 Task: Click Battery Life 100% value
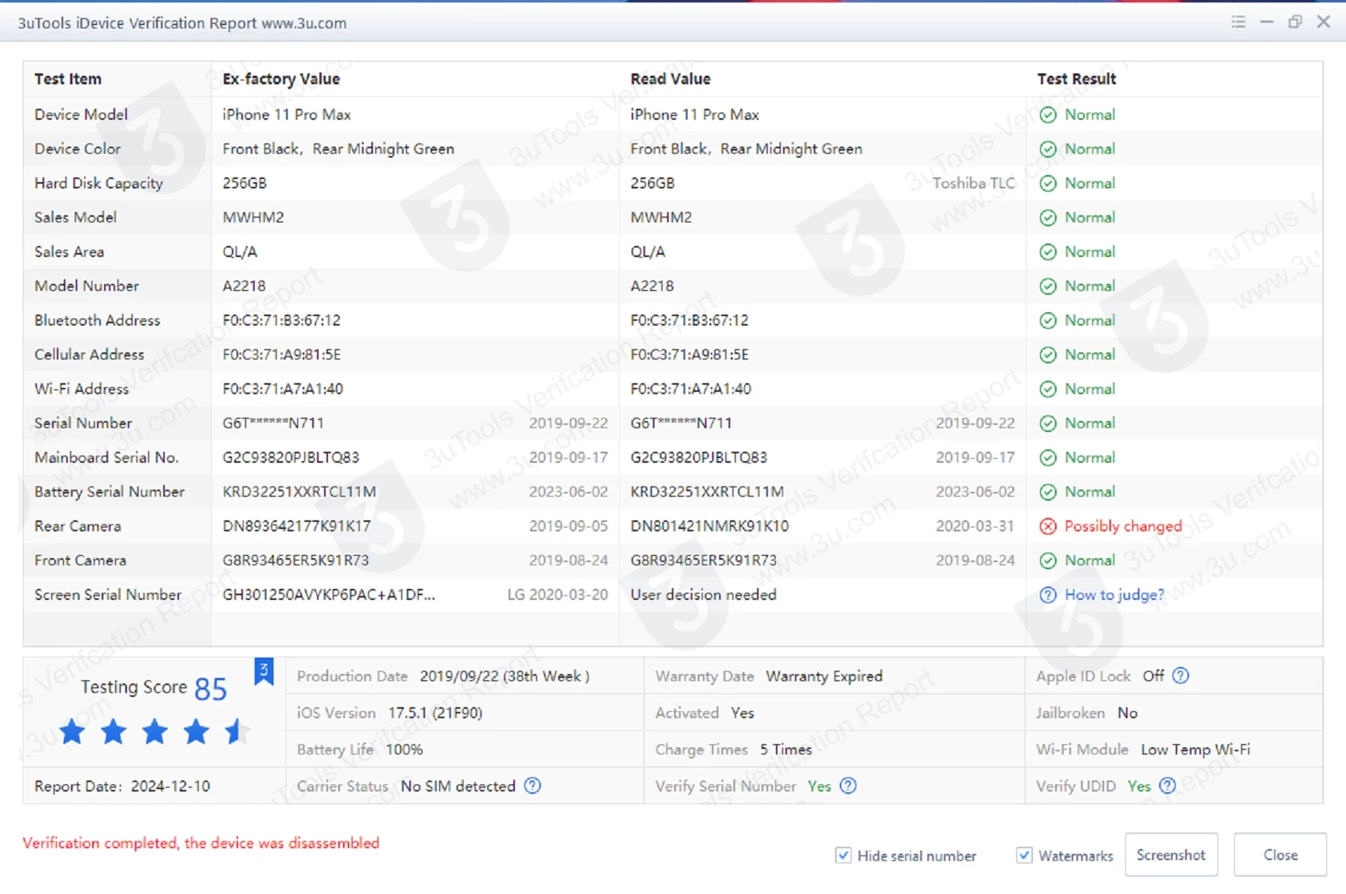[405, 750]
